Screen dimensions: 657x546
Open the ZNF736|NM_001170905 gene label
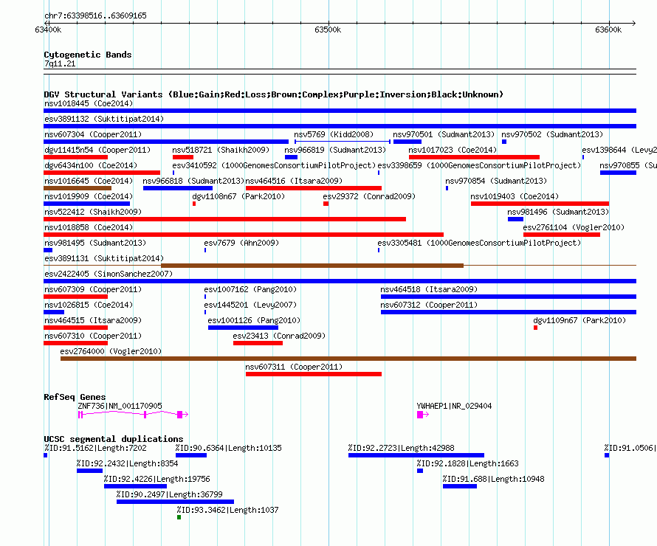click(x=120, y=406)
